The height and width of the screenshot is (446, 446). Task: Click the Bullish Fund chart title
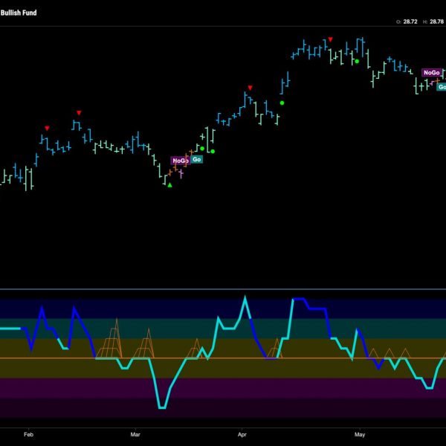[x=19, y=13]
